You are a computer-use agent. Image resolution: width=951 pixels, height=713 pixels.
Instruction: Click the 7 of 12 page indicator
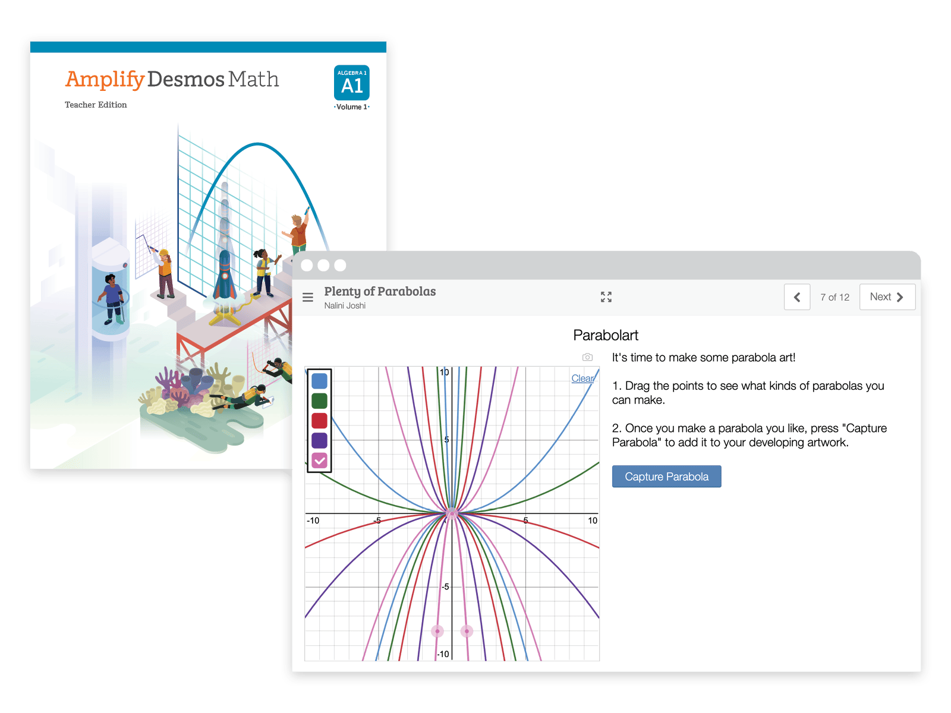point(835,297)
